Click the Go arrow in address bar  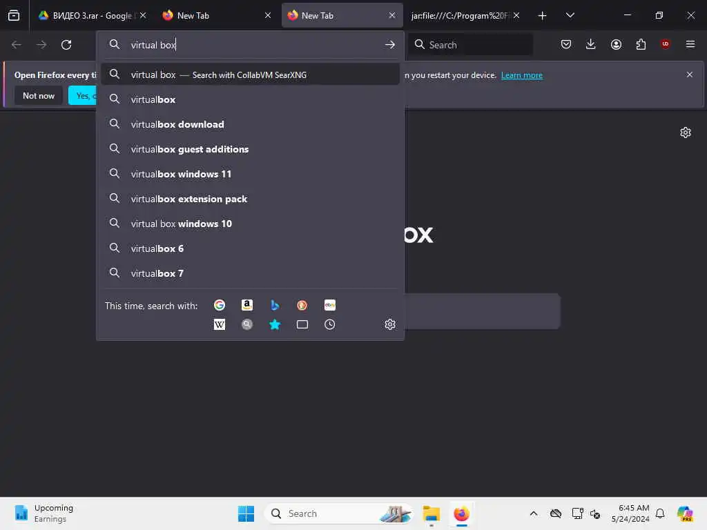[390, 45]
